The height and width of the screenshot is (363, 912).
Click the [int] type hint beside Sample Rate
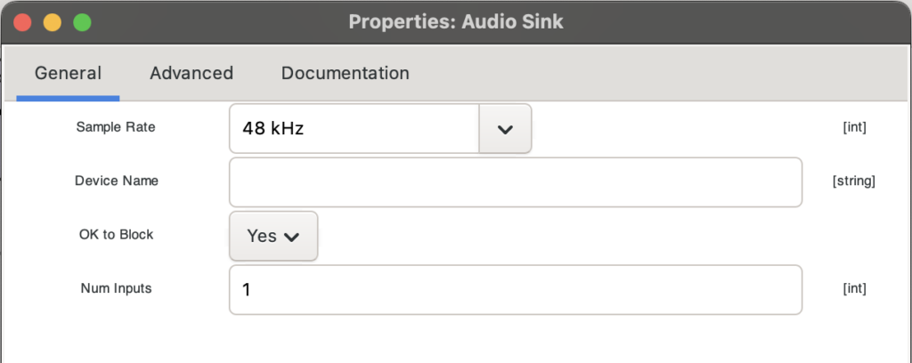tap(854, 127)
